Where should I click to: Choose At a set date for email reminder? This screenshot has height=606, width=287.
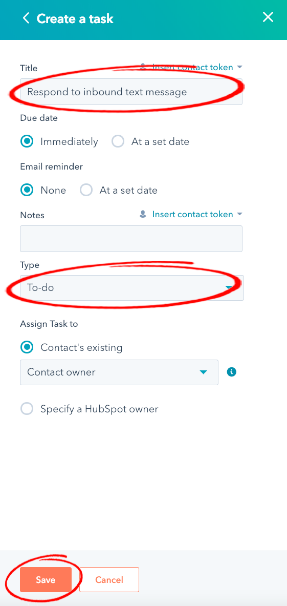tap(86, 190)
